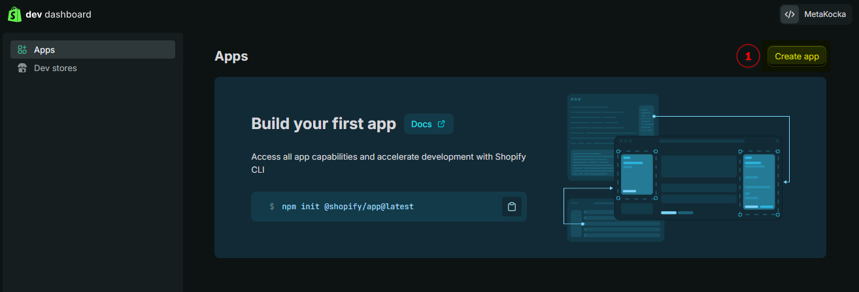Image resolution: width=859 pixels, height=292 pixels.
Task: Open Dev stores in the sidebar
Action: pyautogui.click(x=93, y=68)
